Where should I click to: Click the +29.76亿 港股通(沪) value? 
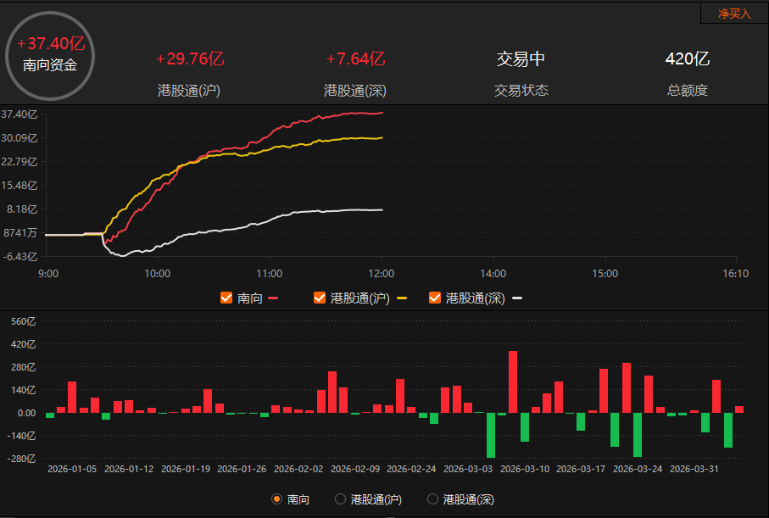[x=189, y=58]
